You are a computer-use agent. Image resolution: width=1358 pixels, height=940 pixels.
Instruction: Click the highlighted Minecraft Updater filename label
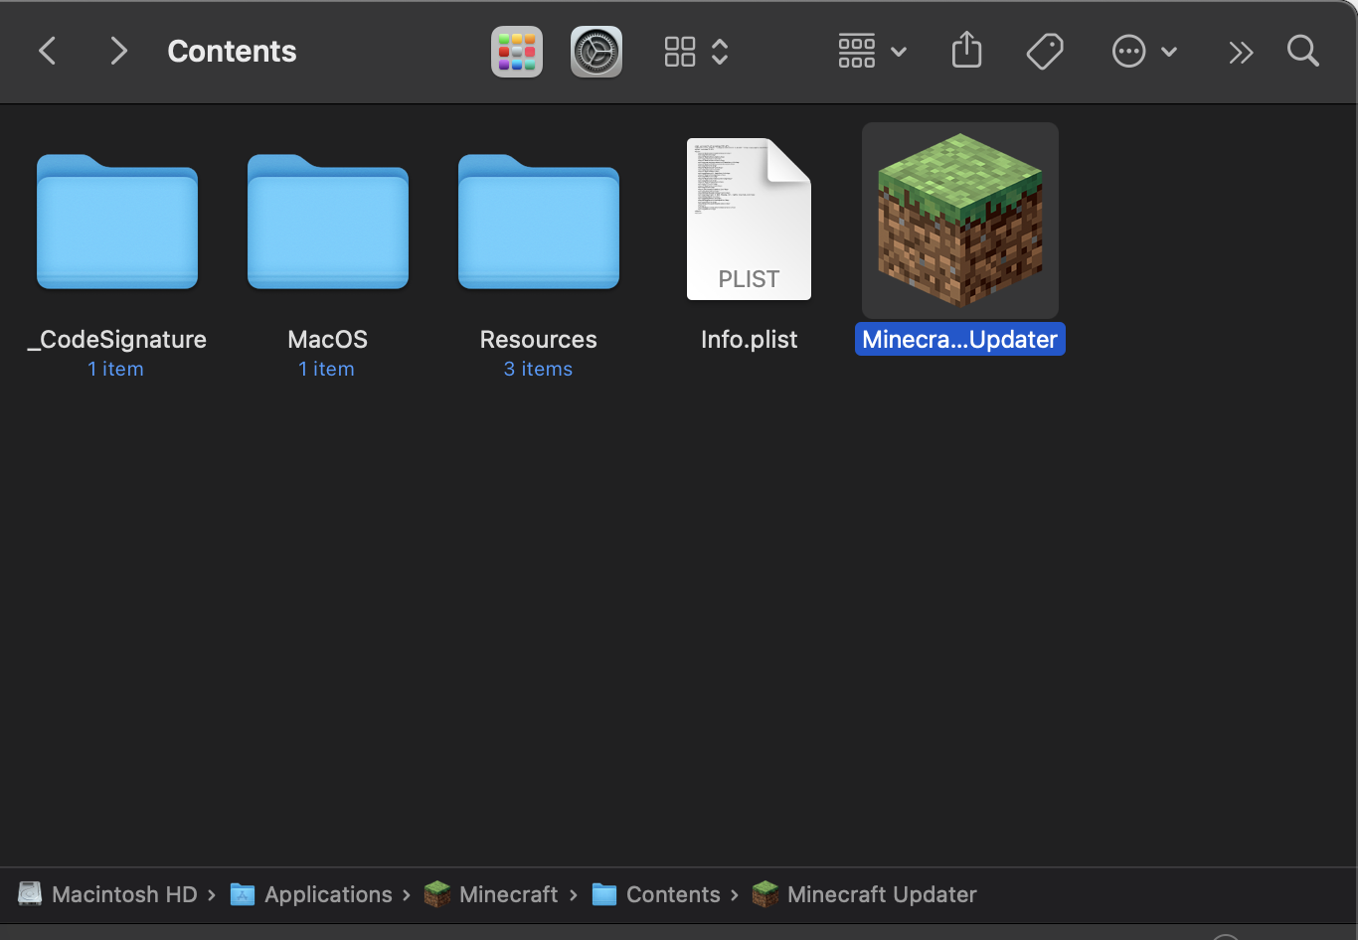click(960, 340)
